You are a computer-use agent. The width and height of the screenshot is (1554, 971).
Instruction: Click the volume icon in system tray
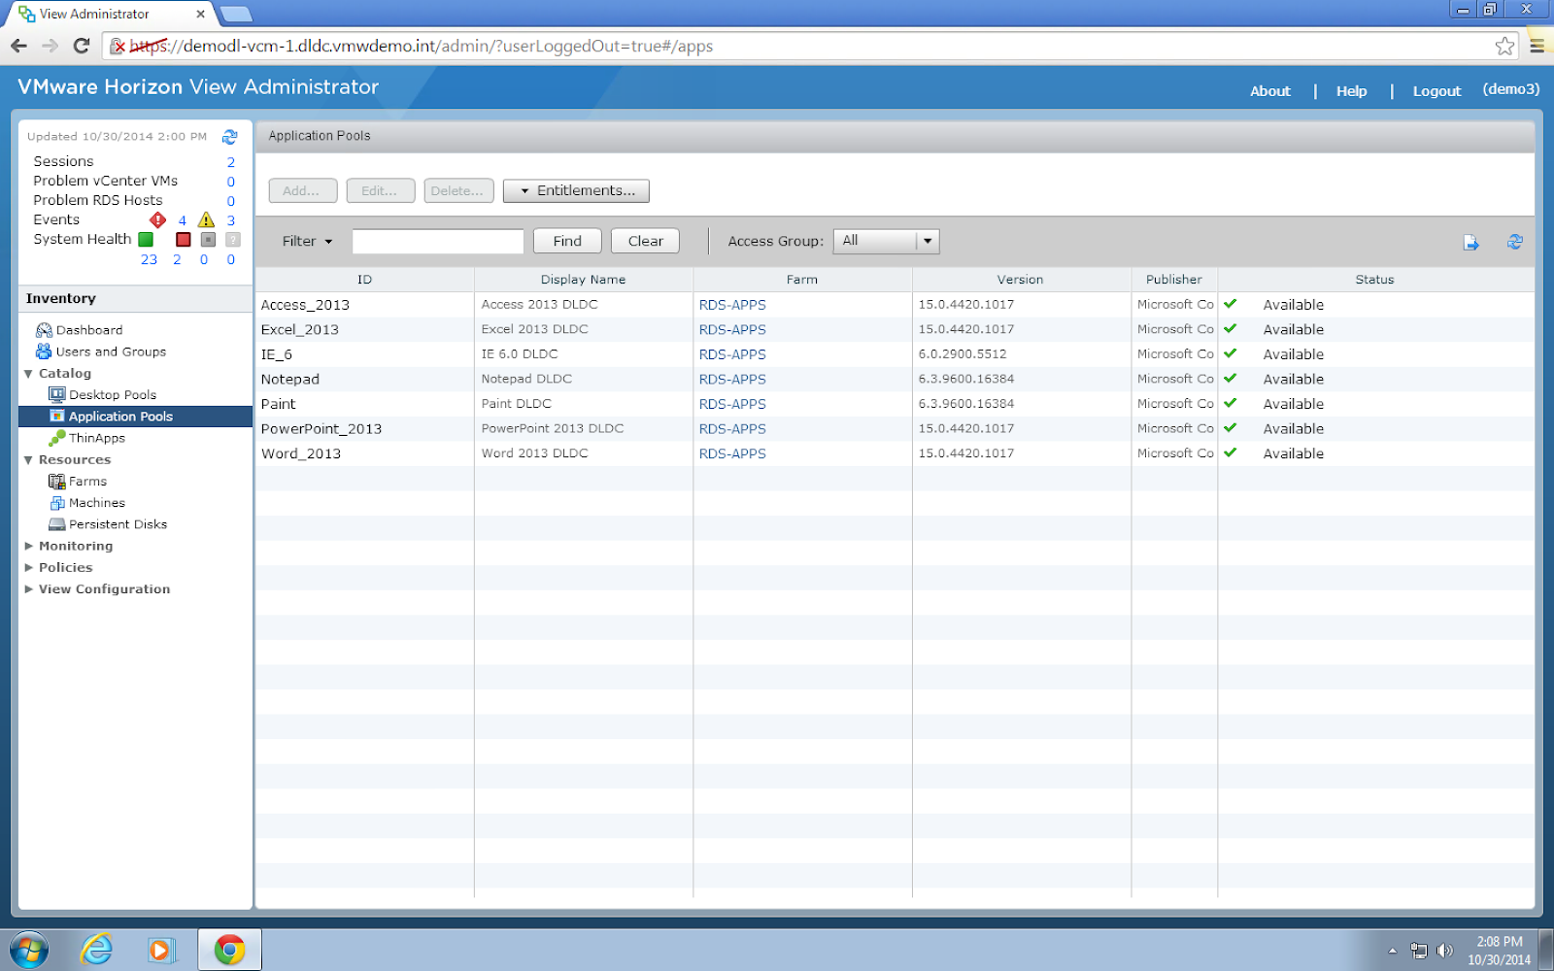1445,951
